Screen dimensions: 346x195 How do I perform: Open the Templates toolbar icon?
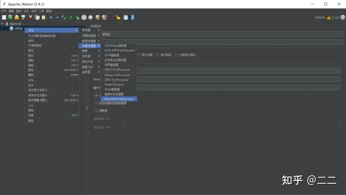point(10,17)
